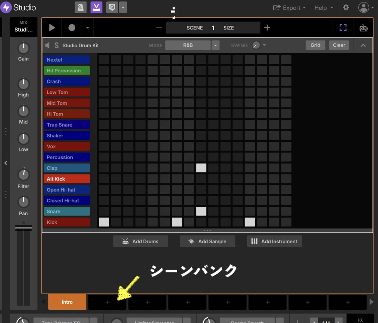Click the purple download icon
The width and height of the screenshot is (378, 323).
[x=96, y=7]
